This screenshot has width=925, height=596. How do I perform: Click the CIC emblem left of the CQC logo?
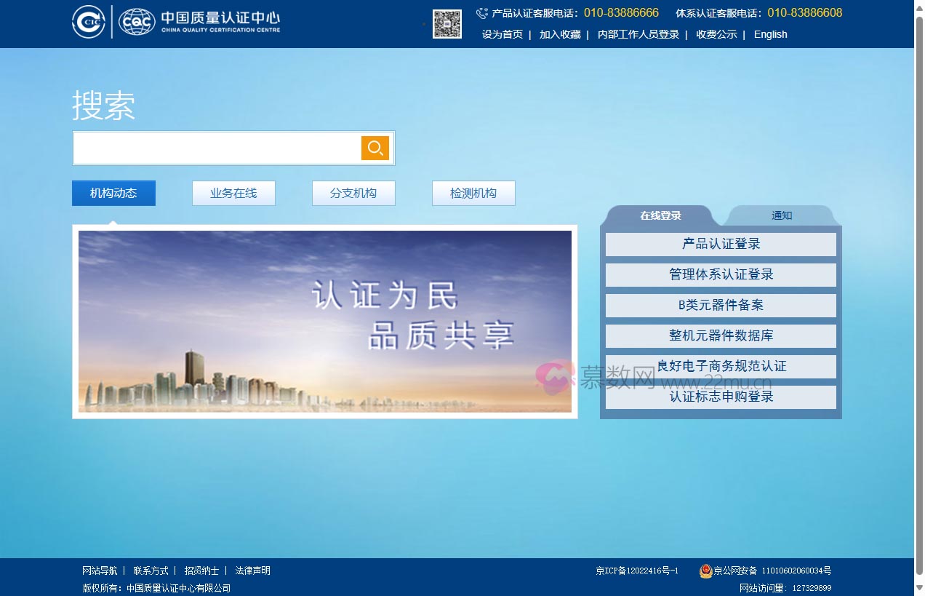coord(88,21)
